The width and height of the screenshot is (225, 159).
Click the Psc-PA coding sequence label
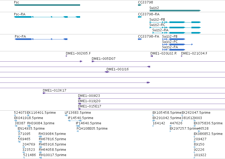20,37
